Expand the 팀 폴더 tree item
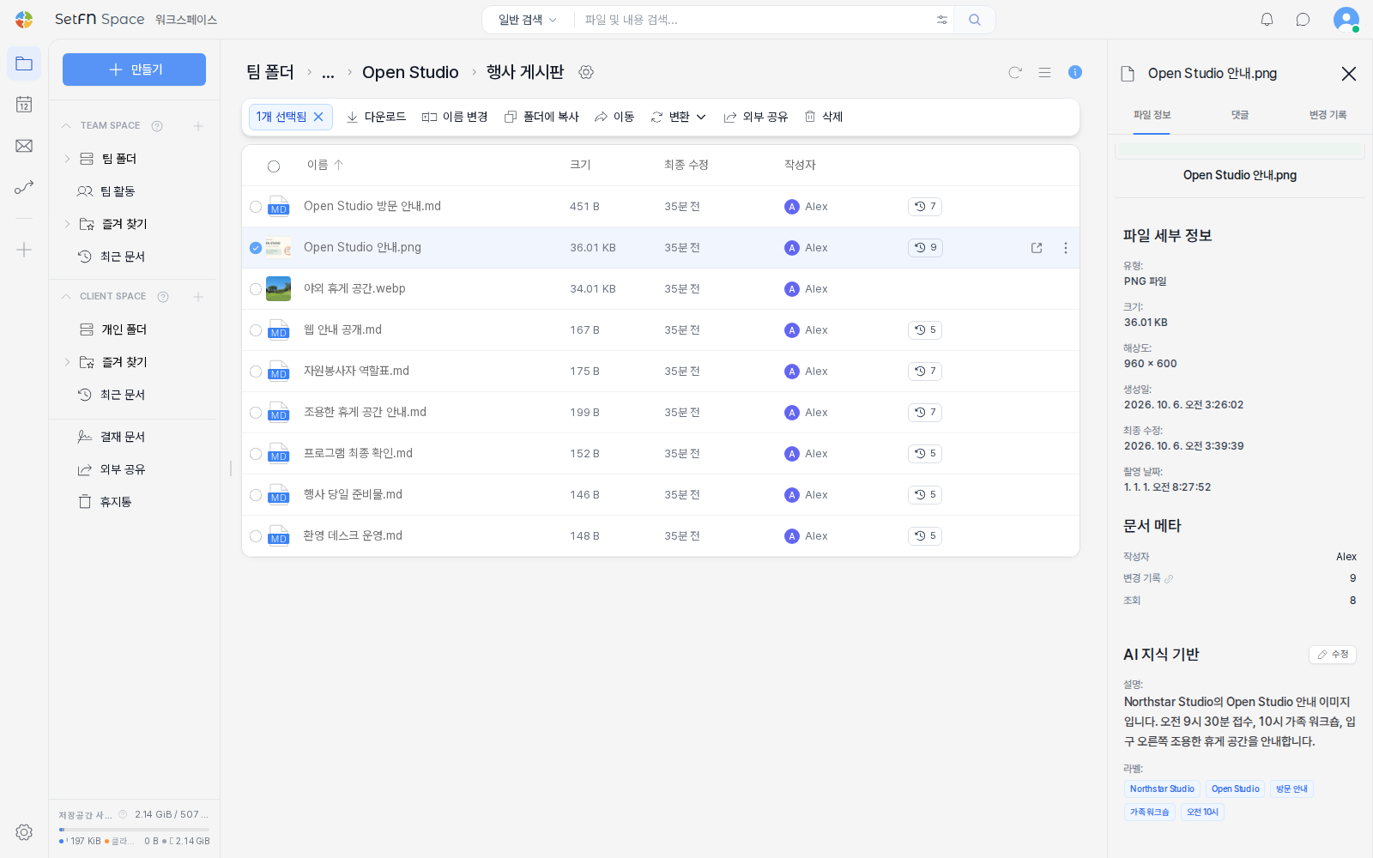1373x858 pixels. pyautogui.click(x=67, y=159)
